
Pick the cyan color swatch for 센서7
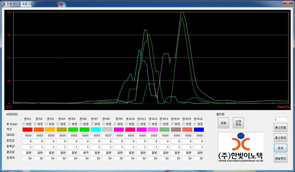click(x=96, y=130)
